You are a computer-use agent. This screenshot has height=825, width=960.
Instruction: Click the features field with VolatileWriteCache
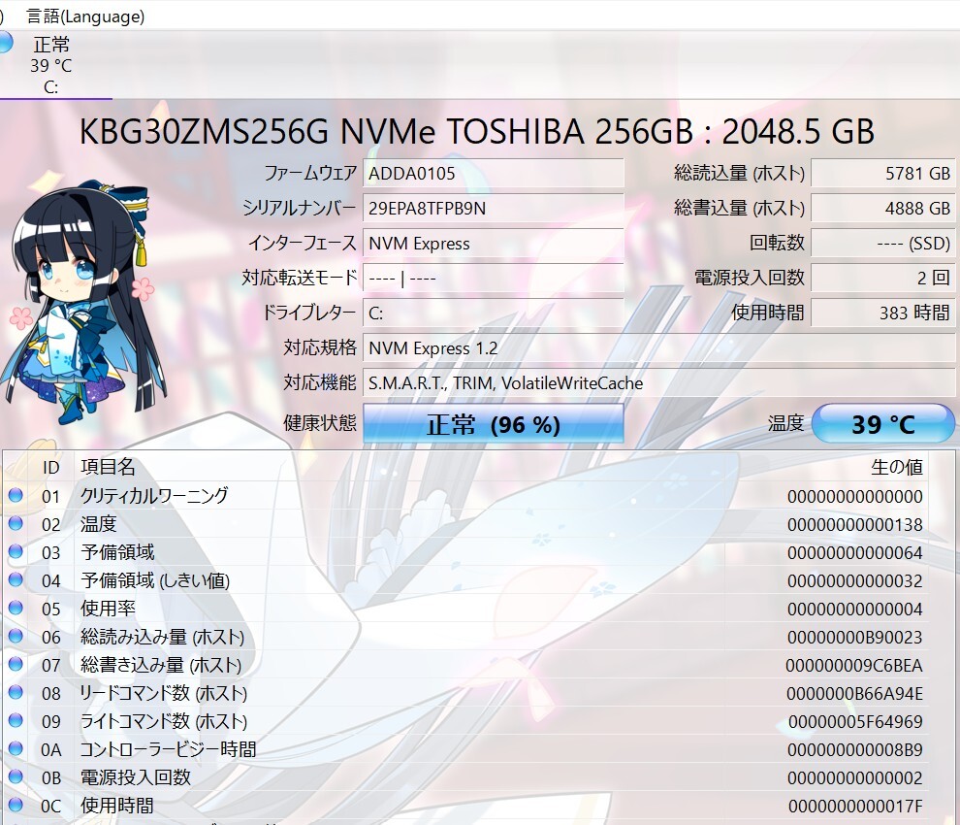tap(658, 383)
